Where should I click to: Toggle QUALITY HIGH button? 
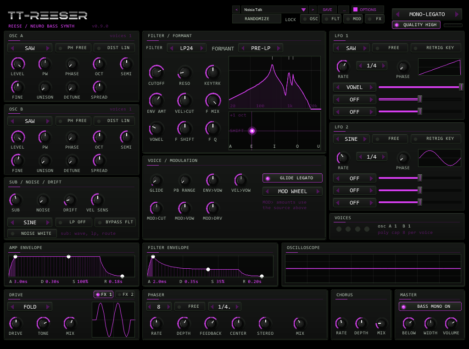click(416, 25)
